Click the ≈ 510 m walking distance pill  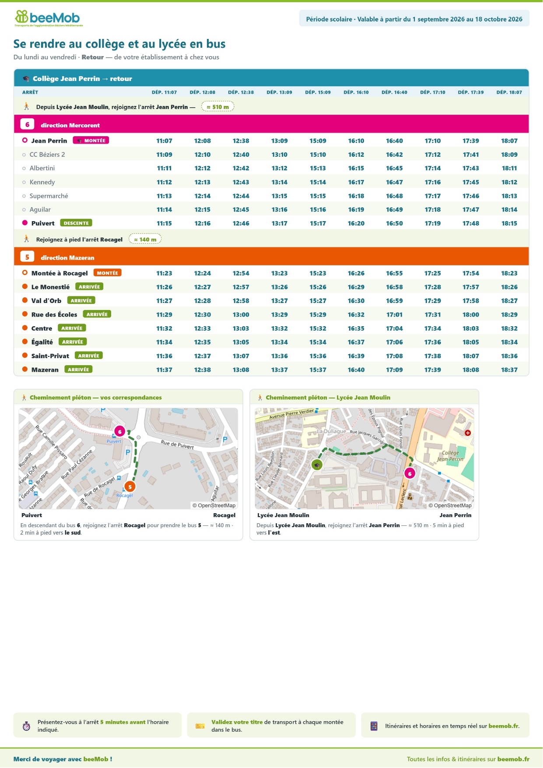[218, 107]
